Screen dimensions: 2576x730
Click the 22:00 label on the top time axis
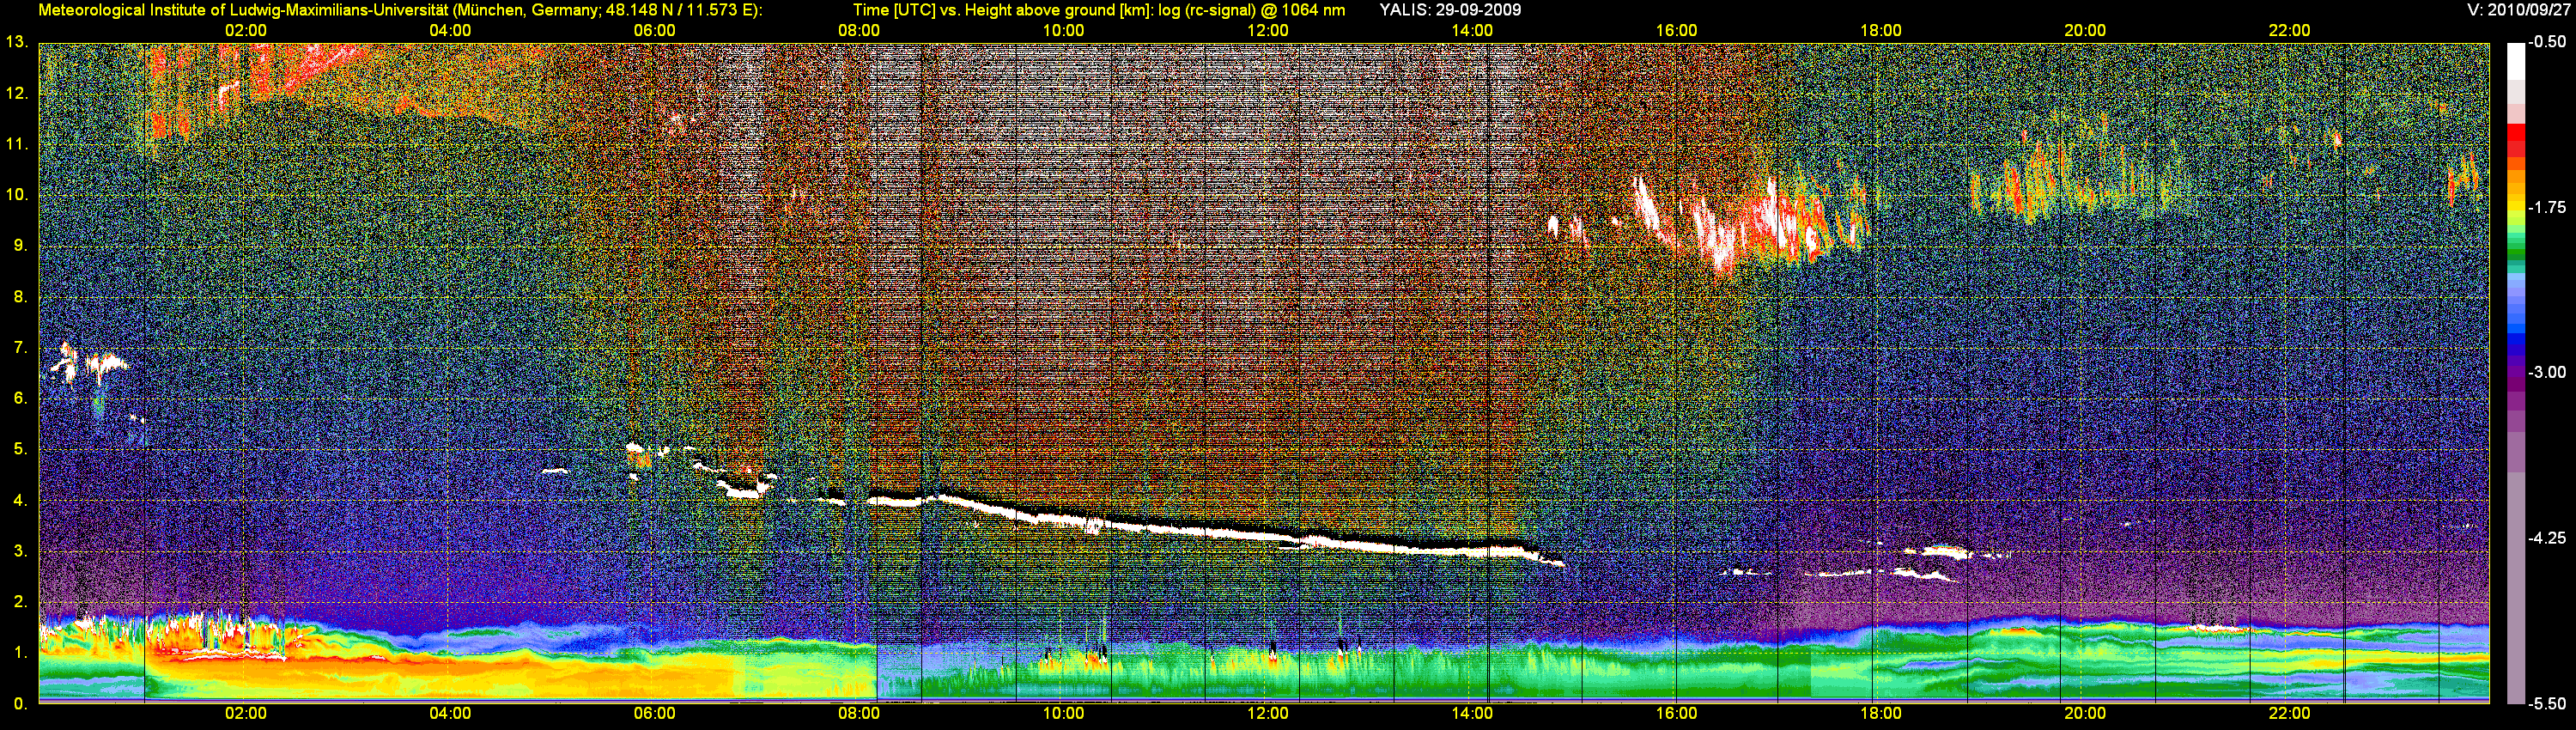coord(2289,31)
